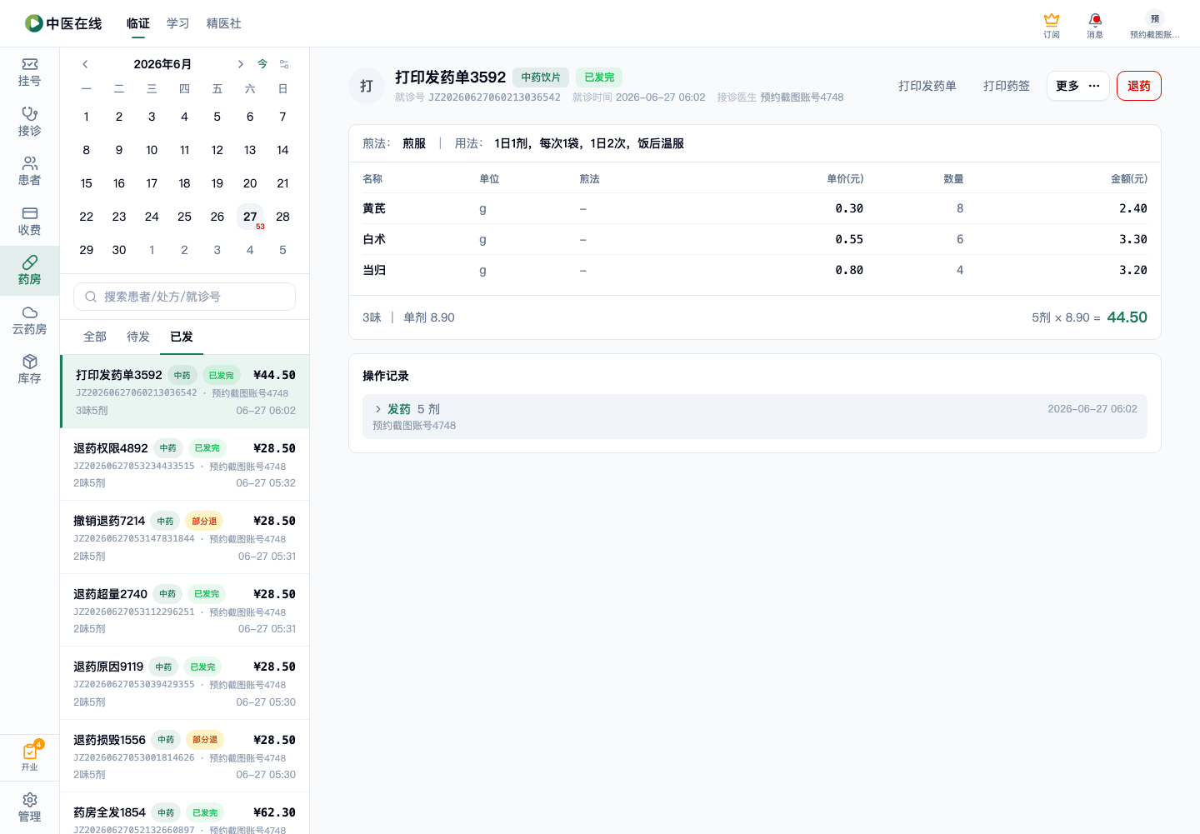Open the 接诊 consultation sidebar icon
This screenshot has width=1200, height=834.
pos(29,122)
